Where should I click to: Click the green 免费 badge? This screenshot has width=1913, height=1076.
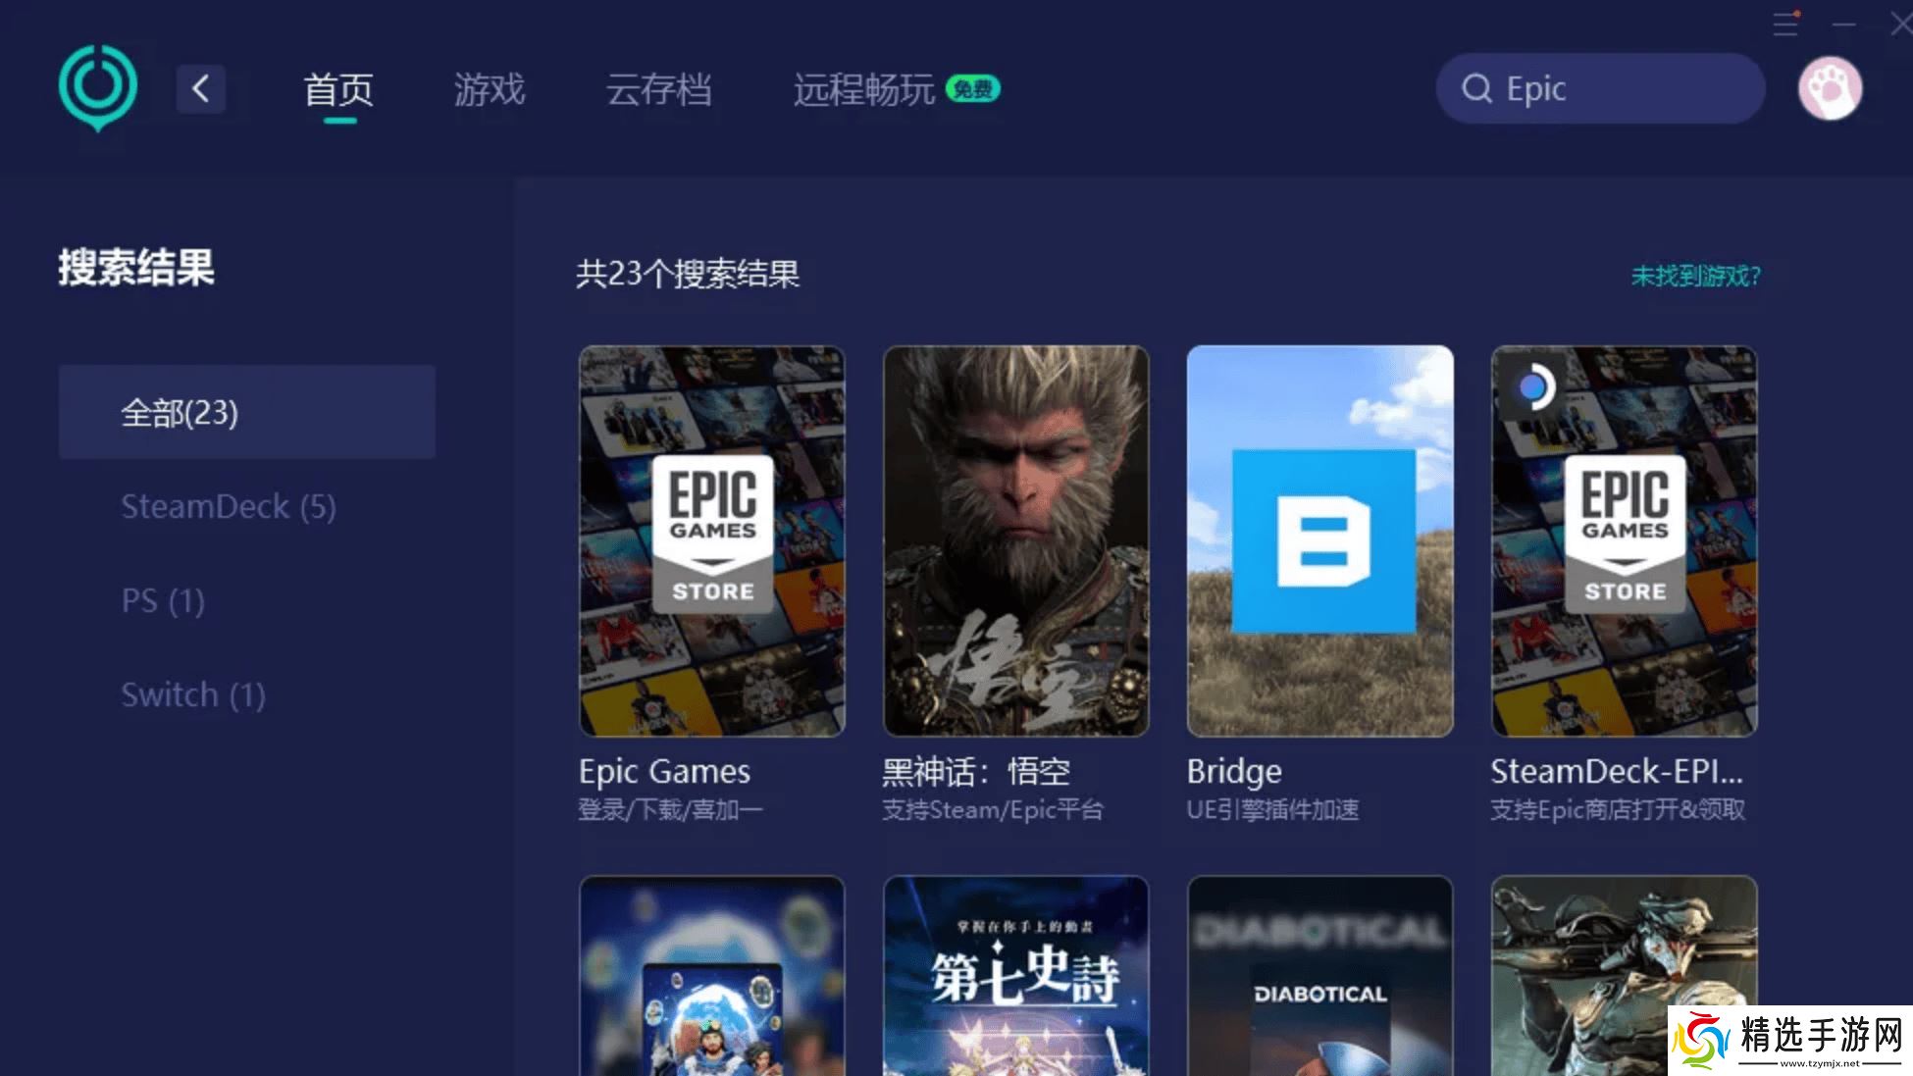pos(972,89)
